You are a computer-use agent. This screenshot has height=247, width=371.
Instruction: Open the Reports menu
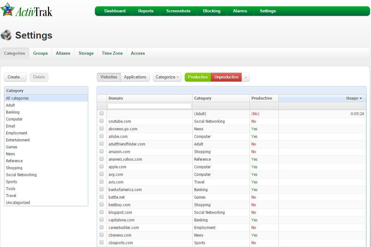[146, 11]
